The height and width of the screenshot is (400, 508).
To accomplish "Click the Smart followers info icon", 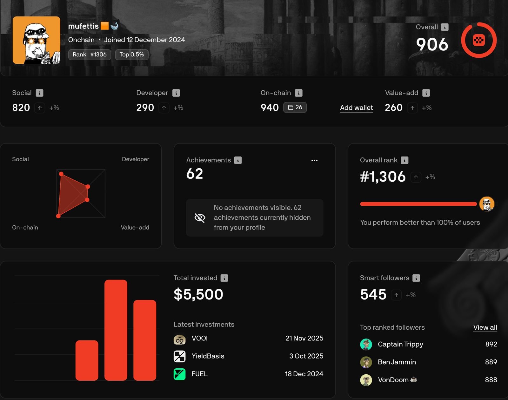I will pyautogui.click(x=416, y=278).
